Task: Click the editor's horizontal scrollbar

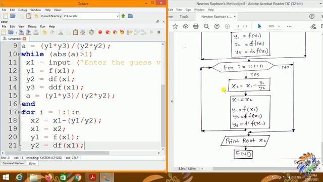Action: (81, 153)
